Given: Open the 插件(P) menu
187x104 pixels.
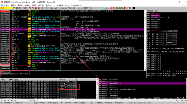Looking at the screenshot, I should (x=27, y=5).
